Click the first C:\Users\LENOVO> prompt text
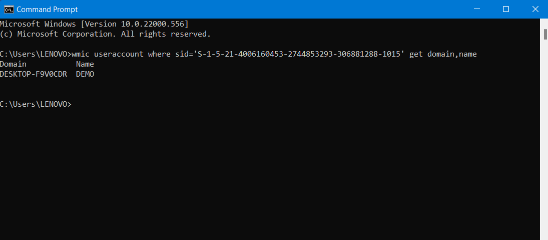This screenshot has width=548, height=240. [x=36, y=54]
